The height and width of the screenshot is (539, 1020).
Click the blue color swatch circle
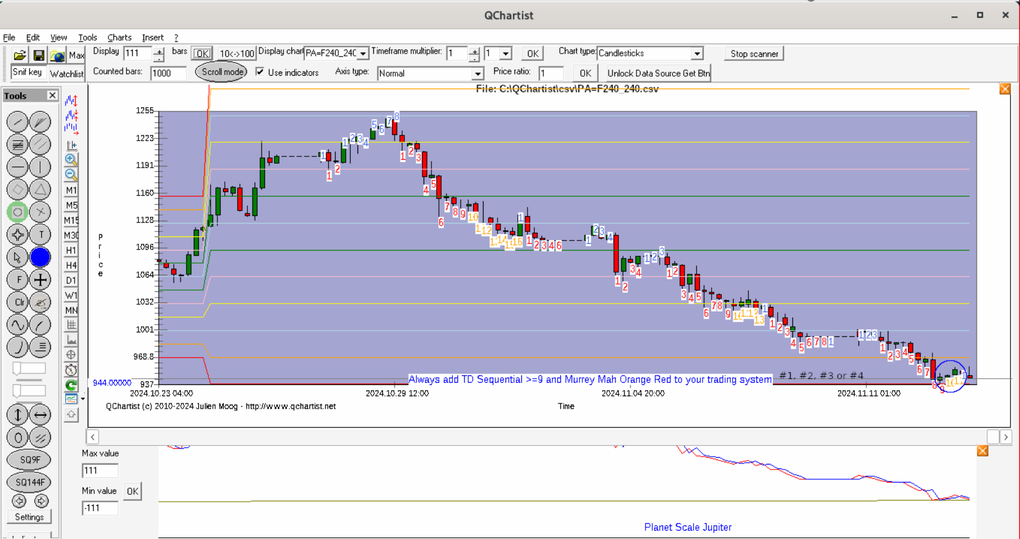pos(40,257)
